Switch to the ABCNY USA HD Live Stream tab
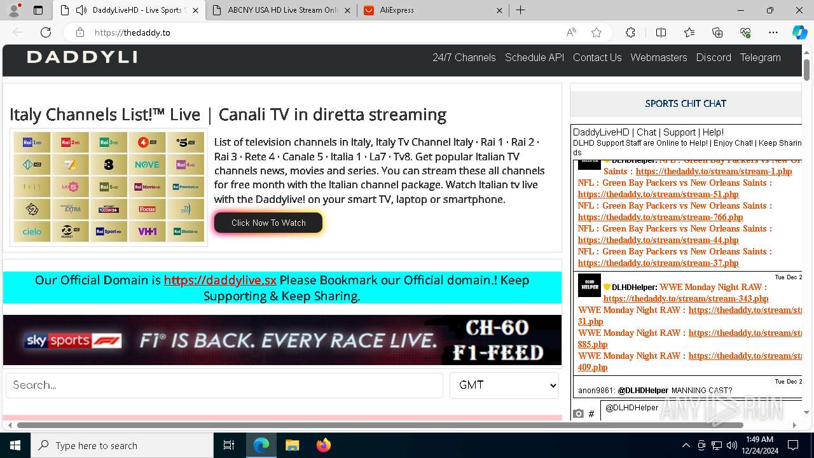The image size is (814, 458). tap(282, 10)
